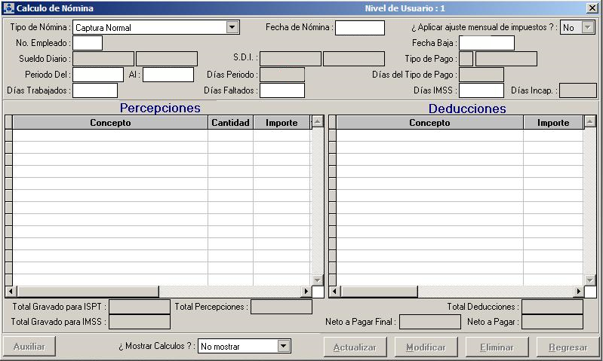Click right arrow of Percepciones horizontal scrollbar
Image resolution: width=603 pixels, height=361 pixels.
(306, 292)
